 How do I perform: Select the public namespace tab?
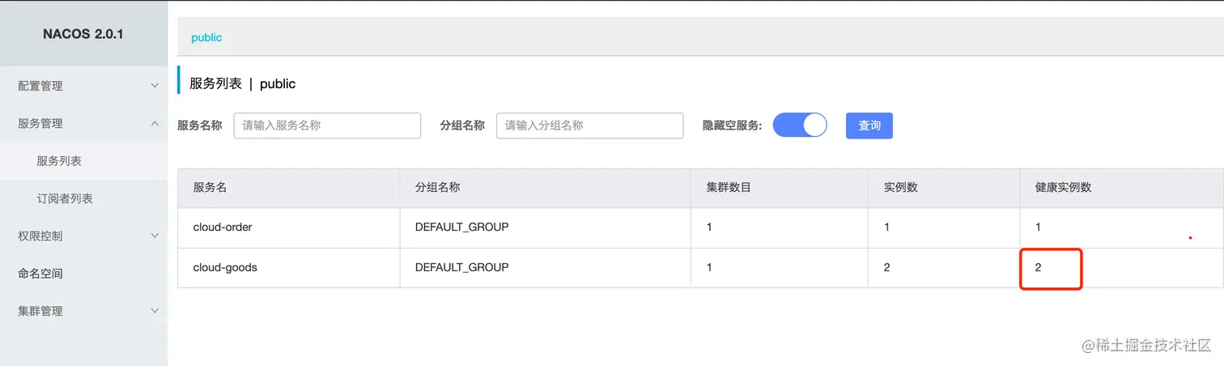206,38
